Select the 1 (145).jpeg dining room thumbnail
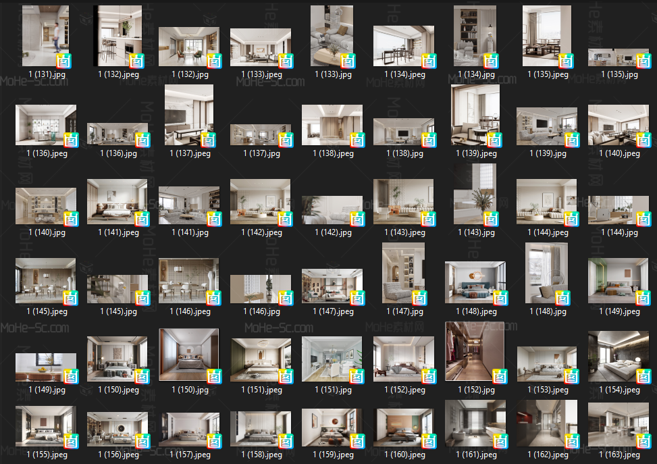Screen dimensions: 657x464 pos(46,280)
